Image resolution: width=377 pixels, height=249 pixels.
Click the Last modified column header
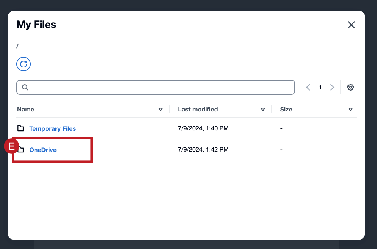[198, 110]
